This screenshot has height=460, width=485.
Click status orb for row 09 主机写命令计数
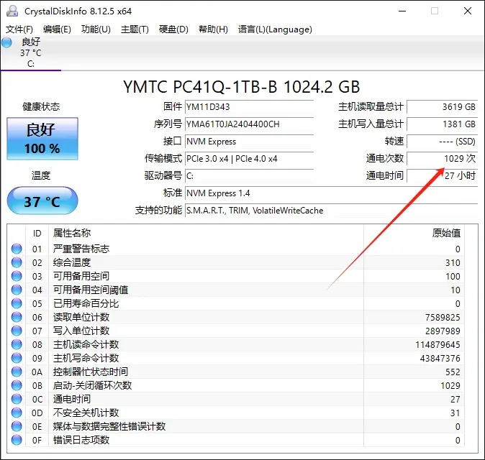click(17, 358)
